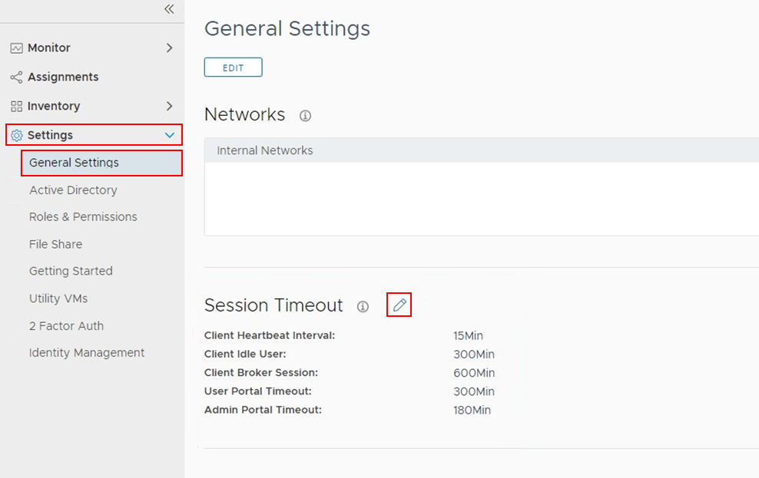759x478 pixels.
Task: Click the Networks info icon
Action: tap(305, 116)
